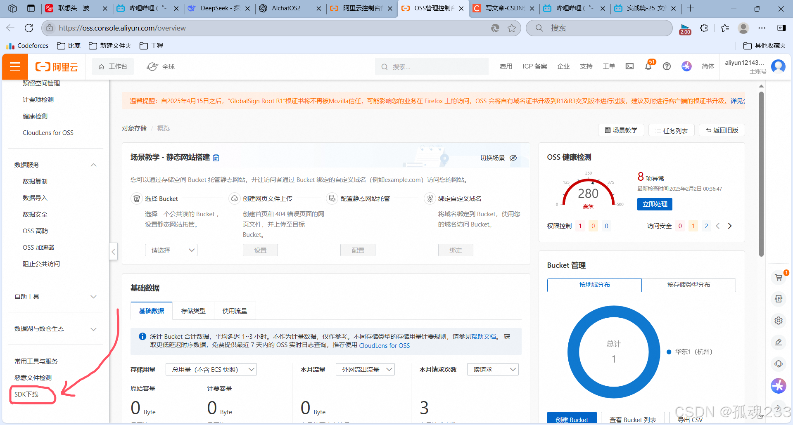Open the 全球 region selector

pyautogui.click(x=161, y=66)
